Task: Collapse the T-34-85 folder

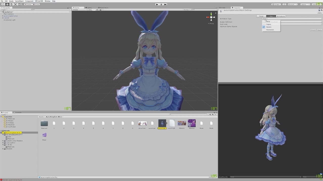Action: point(3,145)
